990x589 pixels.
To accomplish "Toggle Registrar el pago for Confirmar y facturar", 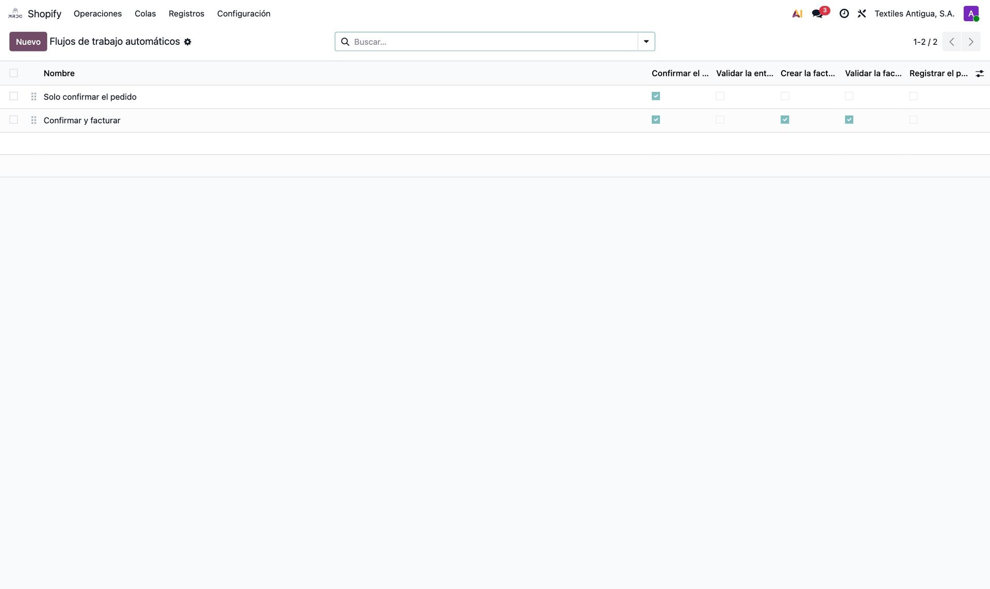I will 914,120.
